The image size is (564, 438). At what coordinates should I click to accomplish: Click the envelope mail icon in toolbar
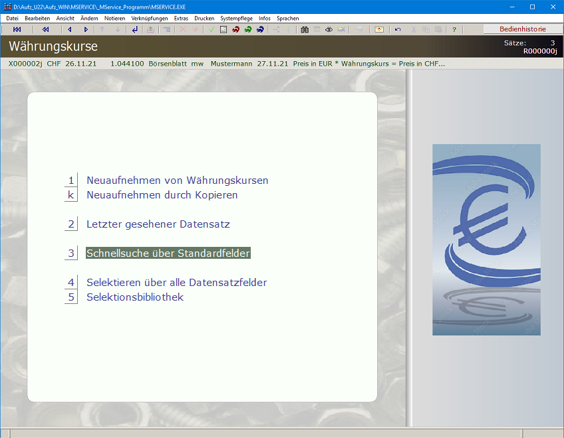click(379, 30)
